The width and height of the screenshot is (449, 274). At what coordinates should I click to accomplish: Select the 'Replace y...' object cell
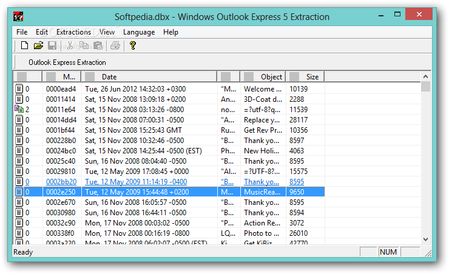pyautogui.click(x=262, y=120)
